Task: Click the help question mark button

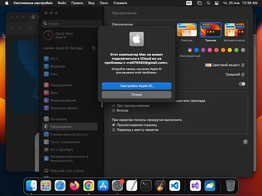Action: (245, 142)
